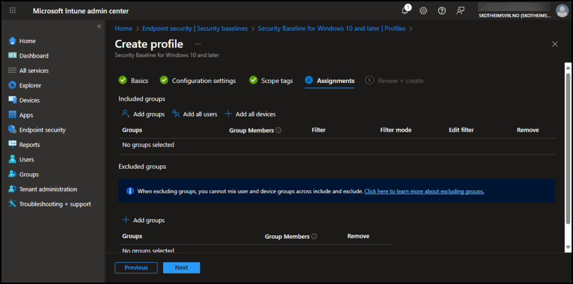Click the info icon in exclusion banner
The width and height of the screenshot is (573, 284).
(130, 191)
